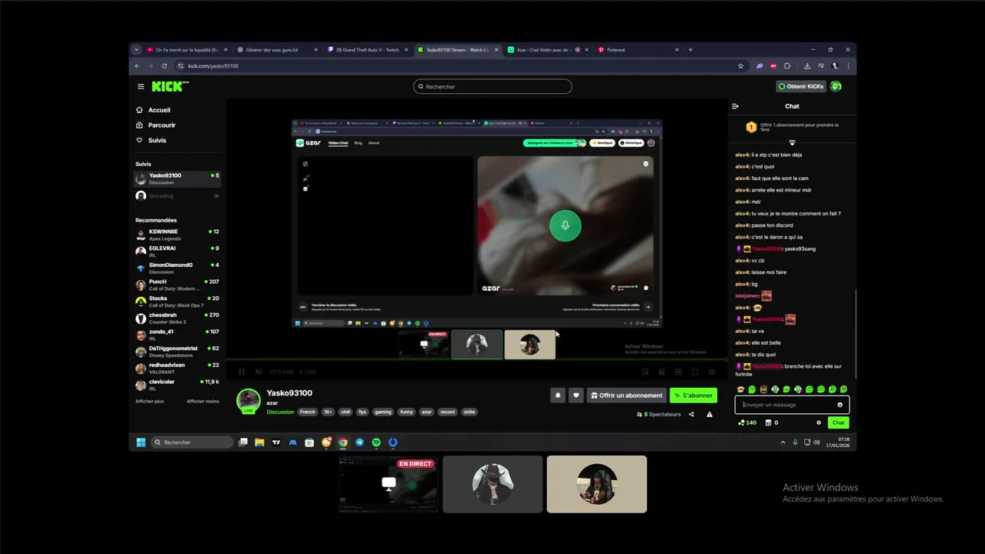Switch to the Grand Theft Auto V Twitch tab
The image size is (985, 554).
pos(368,50)
